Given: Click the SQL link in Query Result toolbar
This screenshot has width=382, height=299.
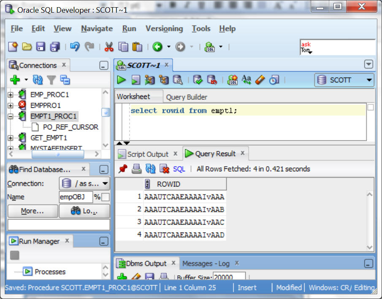Looking at the screenshot, I should pyautogui.click(x=179, y=169).
